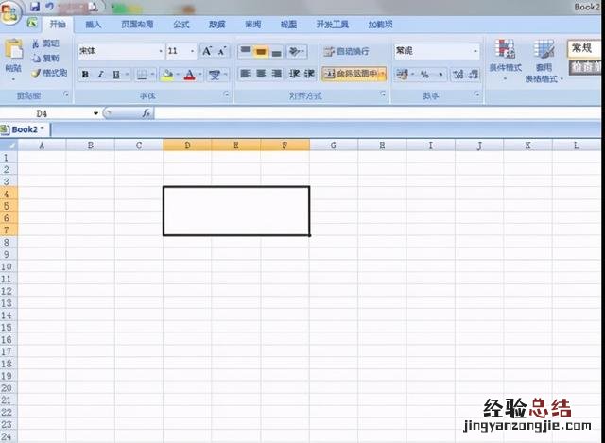Open the phonetic guide button

[215, 75]
